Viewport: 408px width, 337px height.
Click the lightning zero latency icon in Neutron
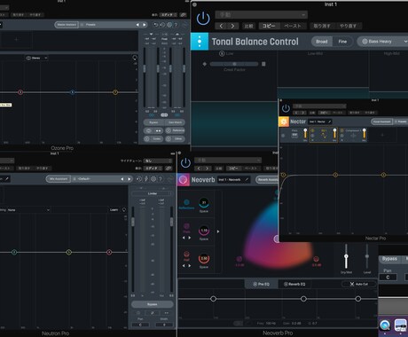click(x=146, y=179)
